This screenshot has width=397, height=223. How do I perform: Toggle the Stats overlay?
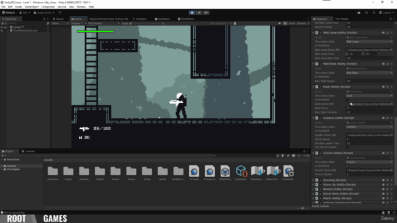(292, 24)
